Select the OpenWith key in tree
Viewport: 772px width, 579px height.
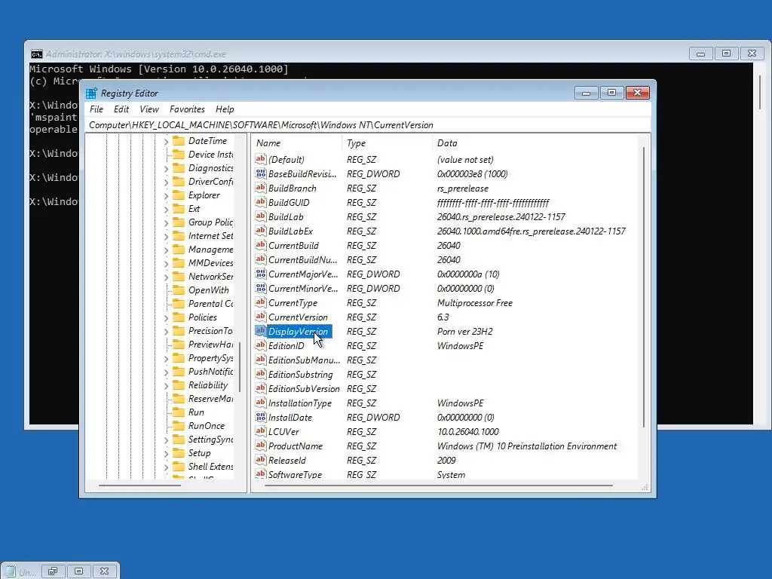pos(208,290)
